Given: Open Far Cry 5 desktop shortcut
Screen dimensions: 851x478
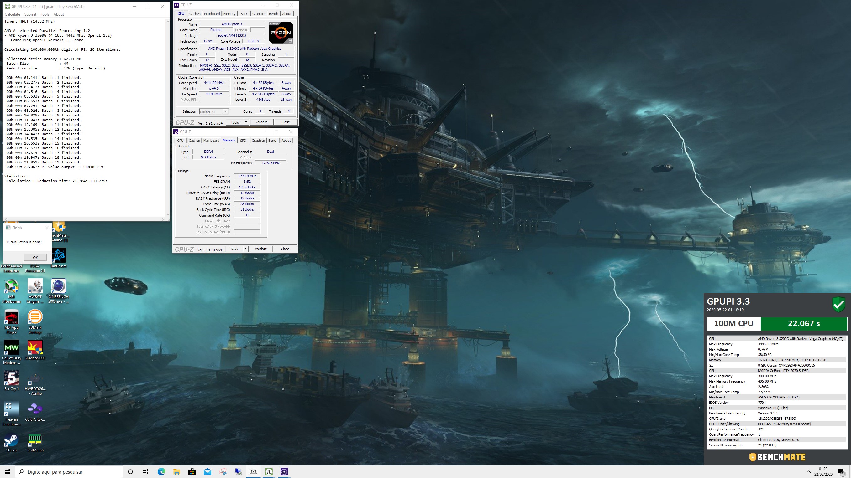Looking at the screenshot, I should coord(12,381).
